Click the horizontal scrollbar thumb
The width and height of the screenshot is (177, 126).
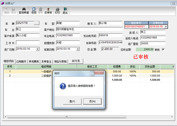67,117
